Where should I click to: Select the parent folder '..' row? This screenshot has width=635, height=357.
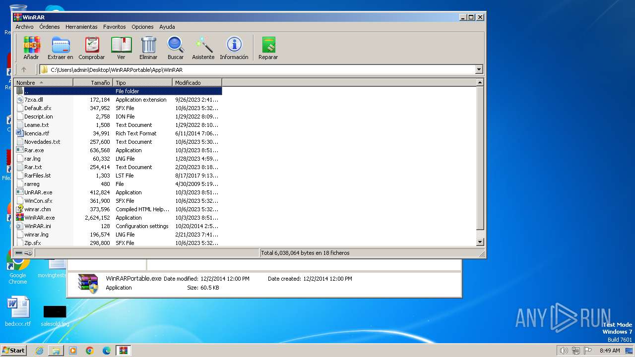[119, 91]
